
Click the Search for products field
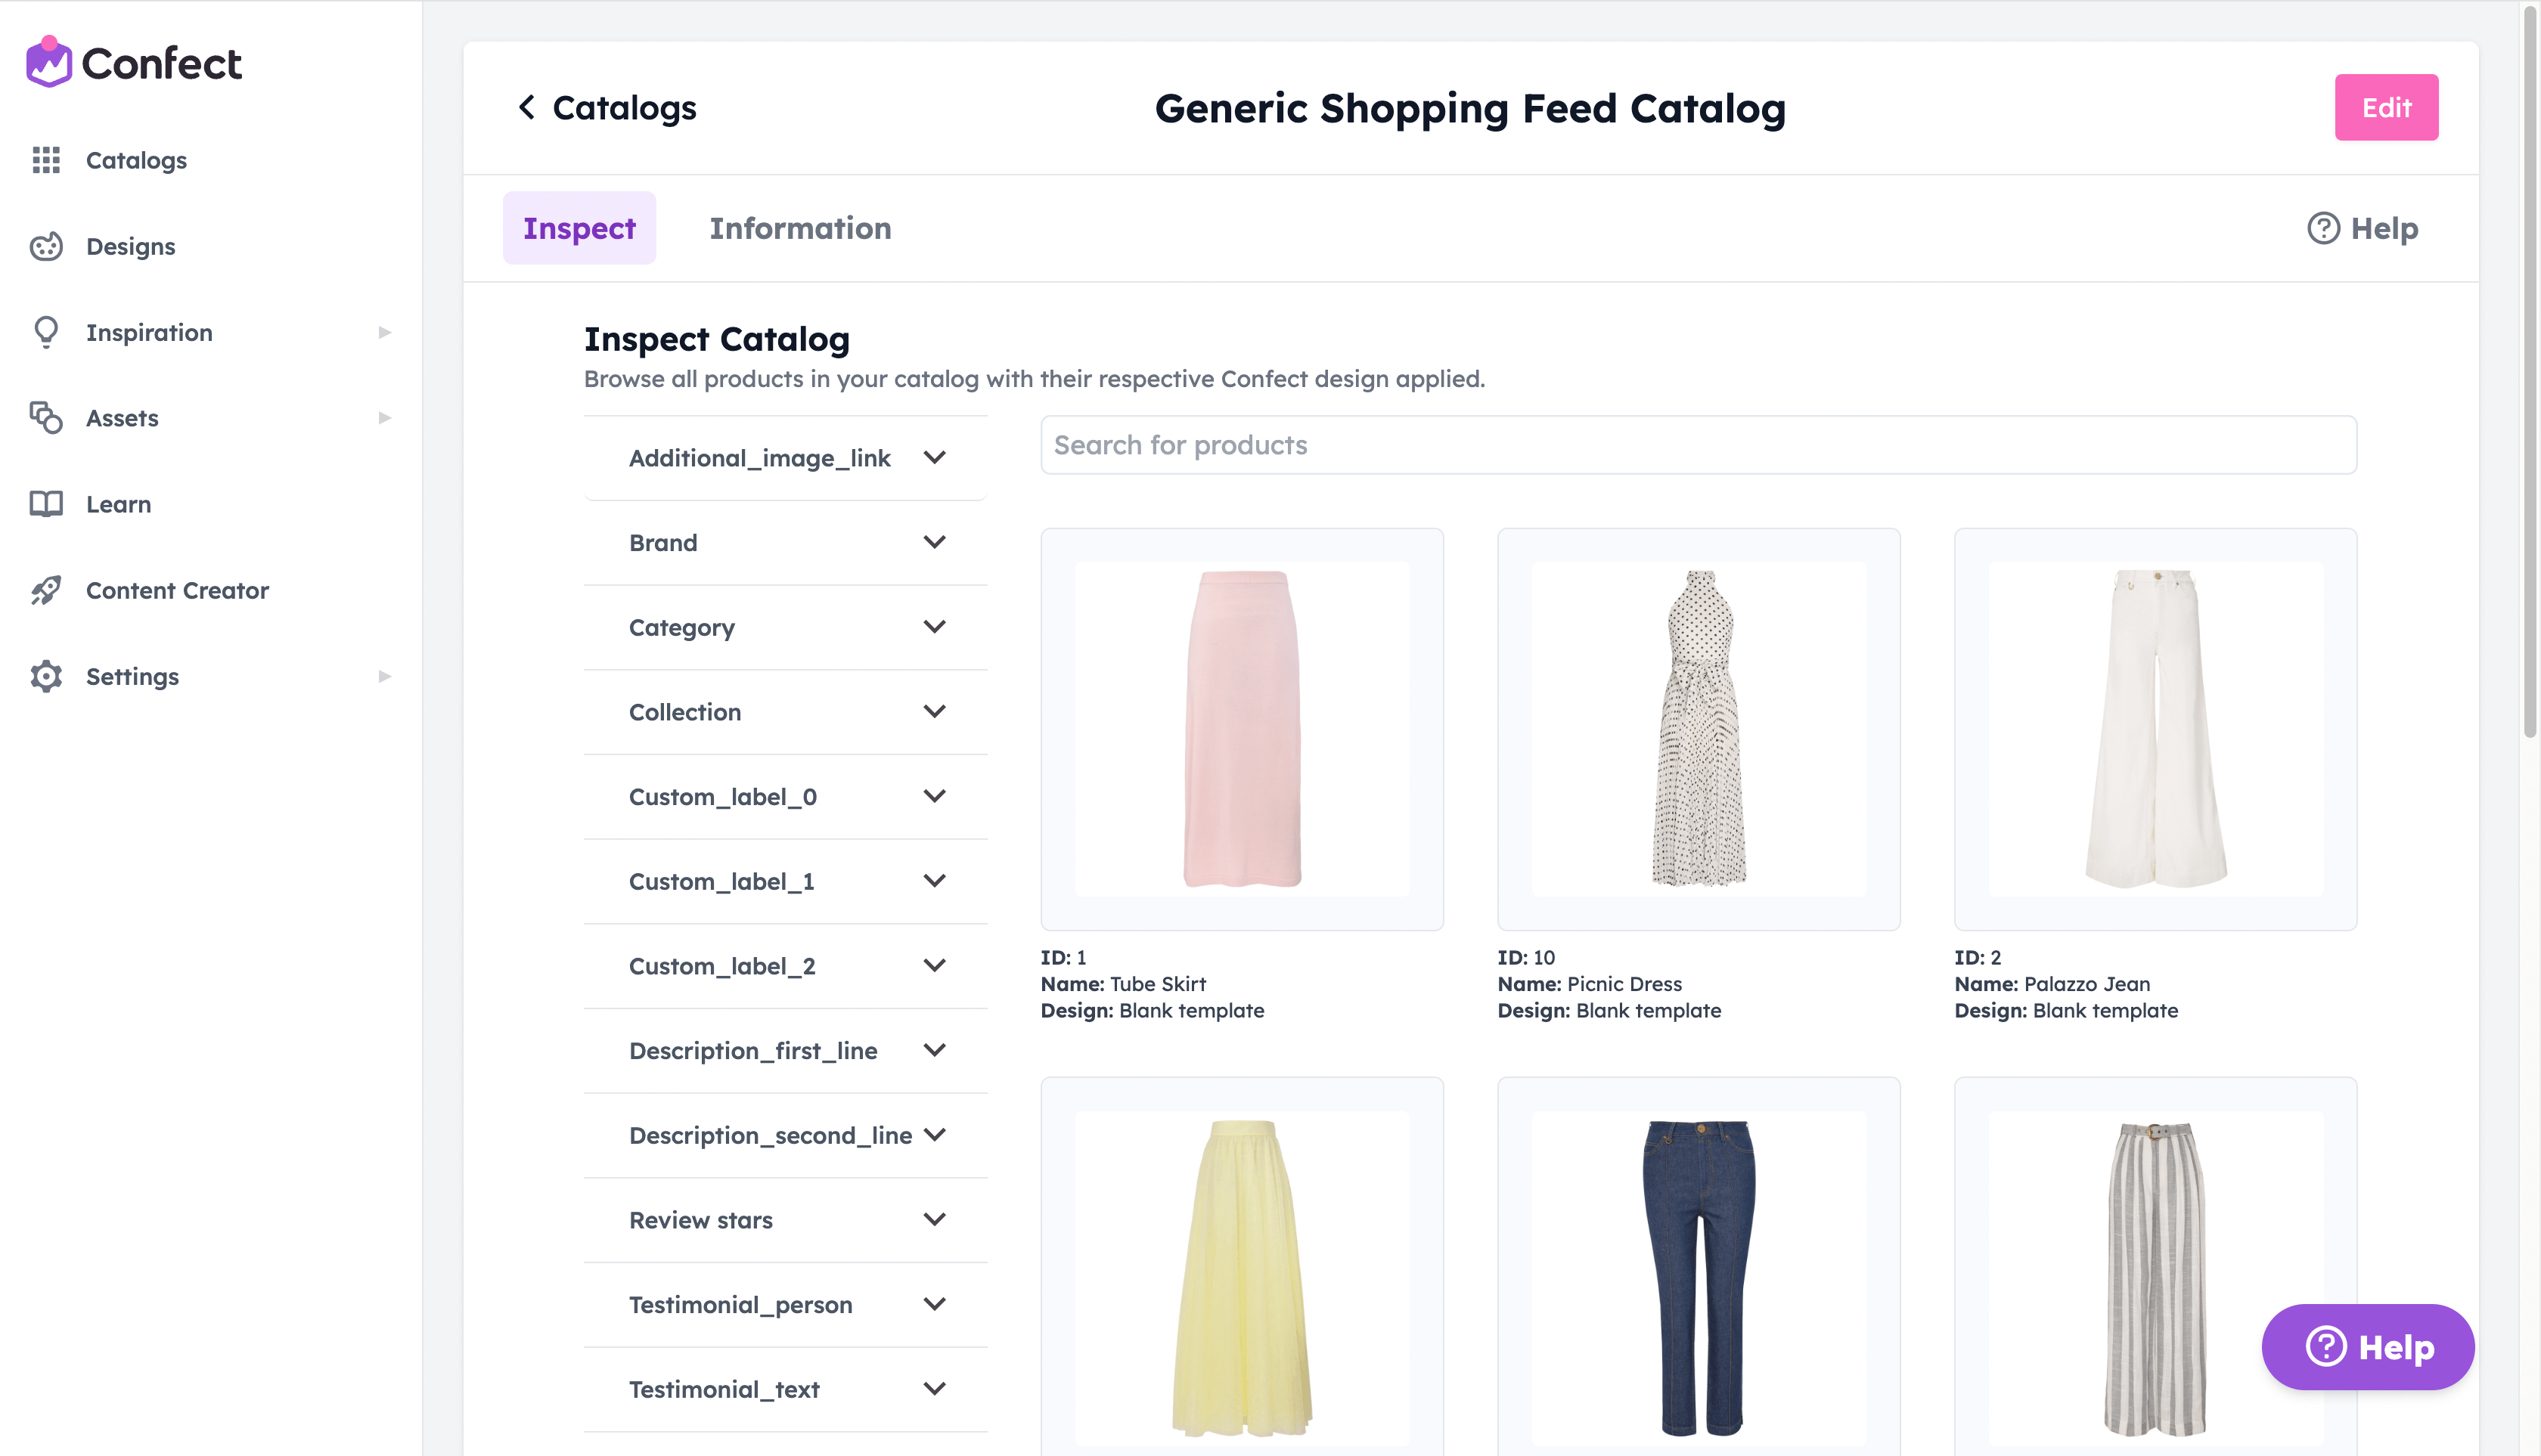(x=1699, y=445)
